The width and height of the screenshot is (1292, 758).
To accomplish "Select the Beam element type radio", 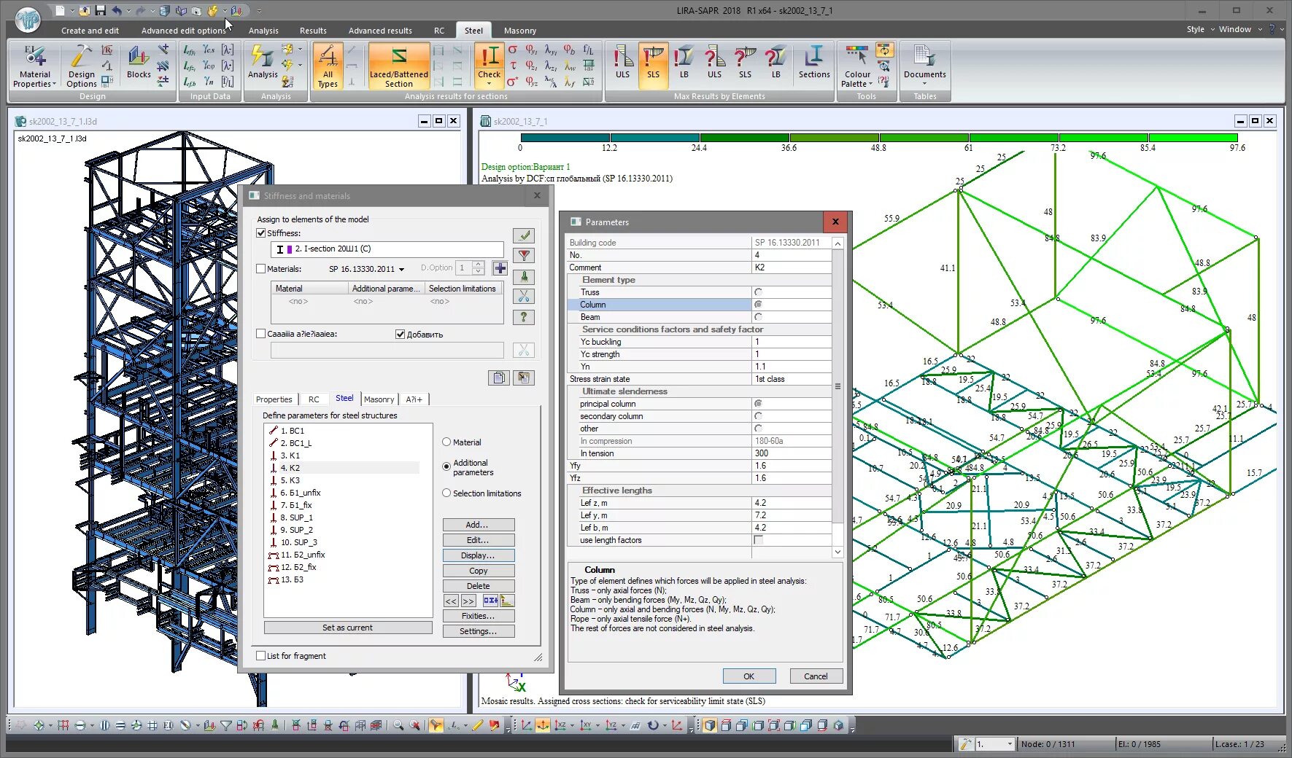I will pos(758,317).
